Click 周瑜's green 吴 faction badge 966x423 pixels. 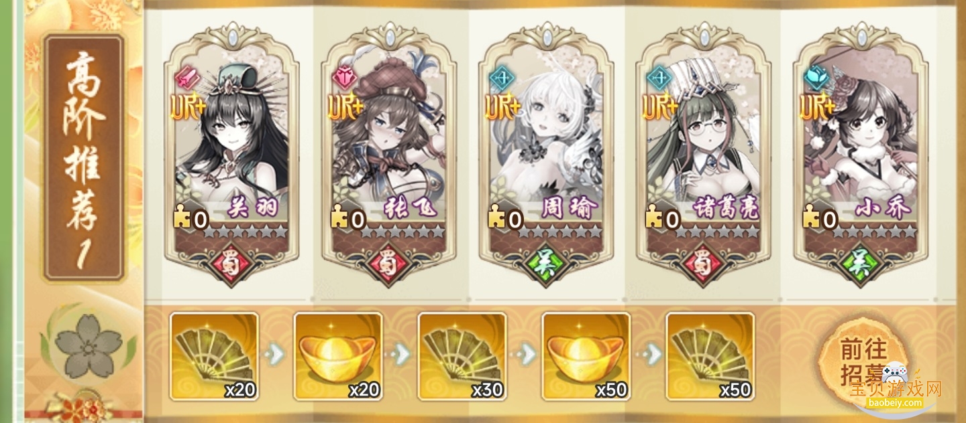tap(546, 262)
